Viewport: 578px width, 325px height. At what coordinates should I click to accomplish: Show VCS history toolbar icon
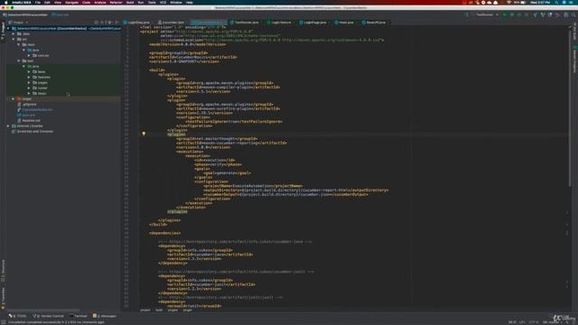click(550, 14)
